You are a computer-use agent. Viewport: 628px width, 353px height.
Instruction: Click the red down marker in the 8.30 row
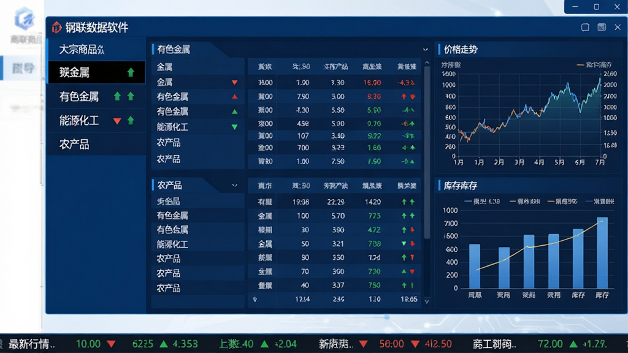click(413, 97)
